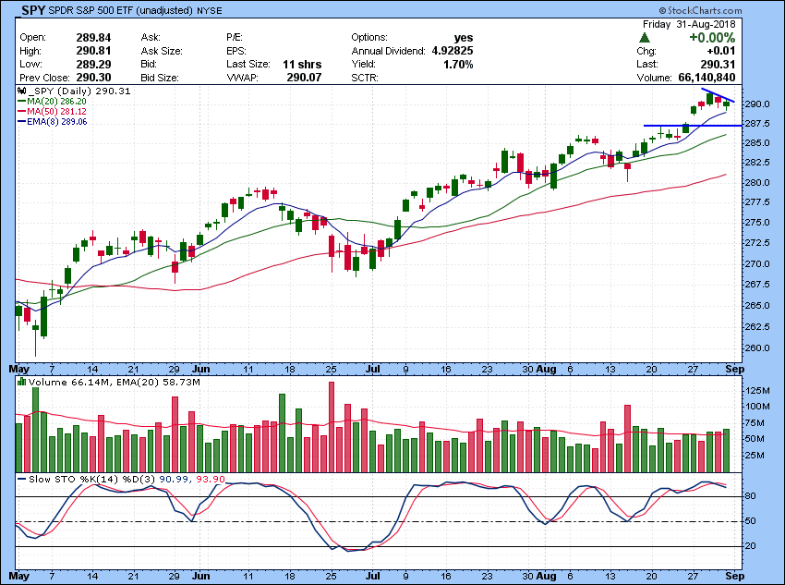This screenshot has height=585, width=785.
Task: Click the 125M volume axis label
Action: click(756, 390)
